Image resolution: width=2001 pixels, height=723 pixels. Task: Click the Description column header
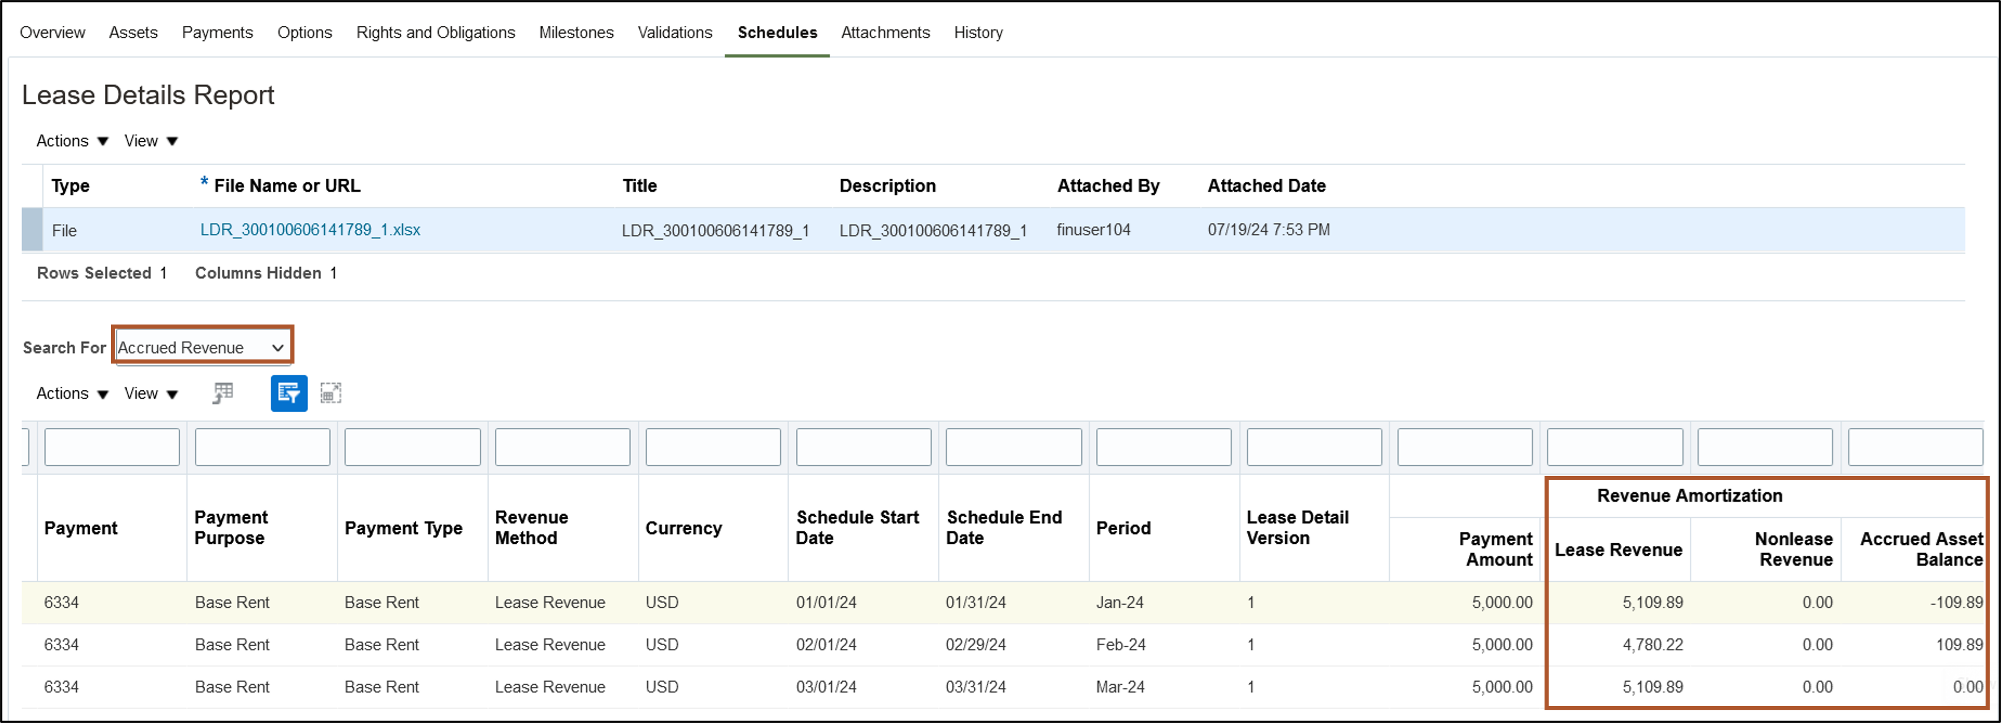(x=887, y=186)
